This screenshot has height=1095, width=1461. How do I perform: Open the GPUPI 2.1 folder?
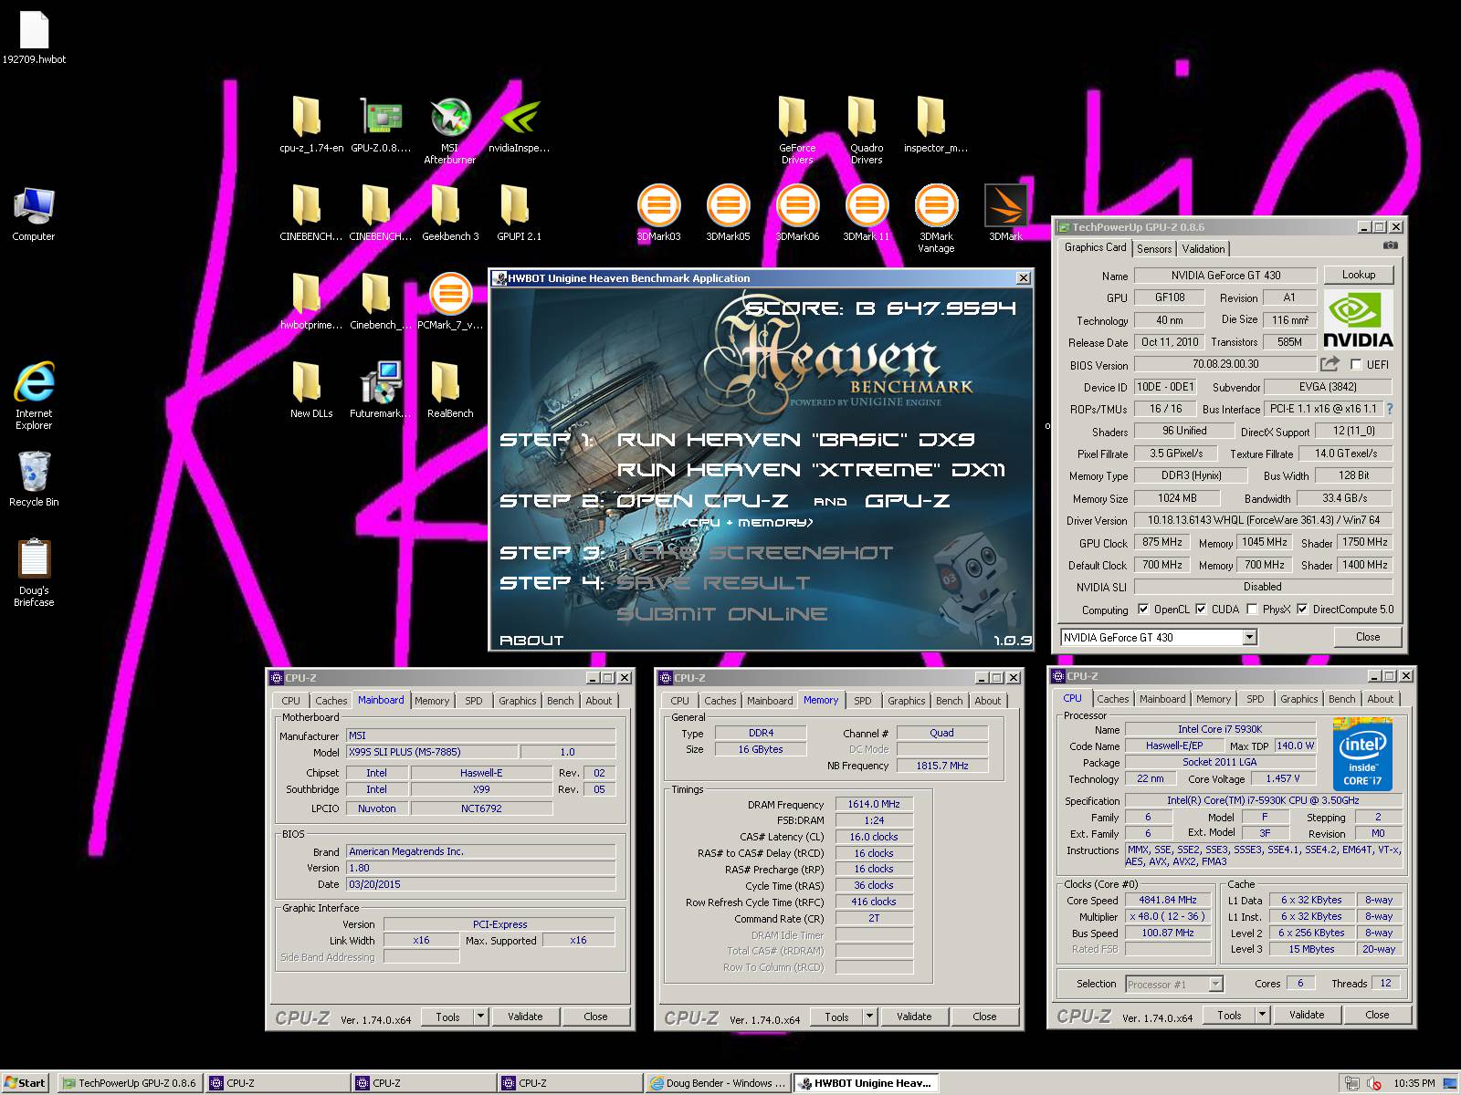[x=519, y=212]
